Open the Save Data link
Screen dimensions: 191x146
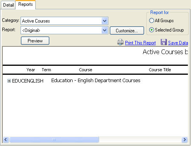click(x=178, y=43)
